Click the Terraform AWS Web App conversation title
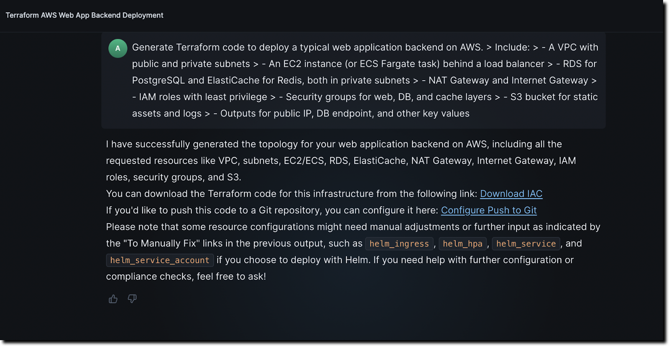This screenshot has height=346, width=669. [x=84, y=15]
